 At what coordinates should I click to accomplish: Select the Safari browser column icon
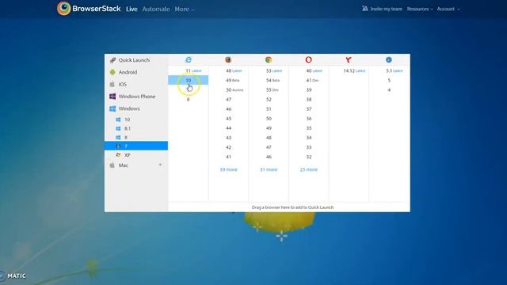point(389,60)
